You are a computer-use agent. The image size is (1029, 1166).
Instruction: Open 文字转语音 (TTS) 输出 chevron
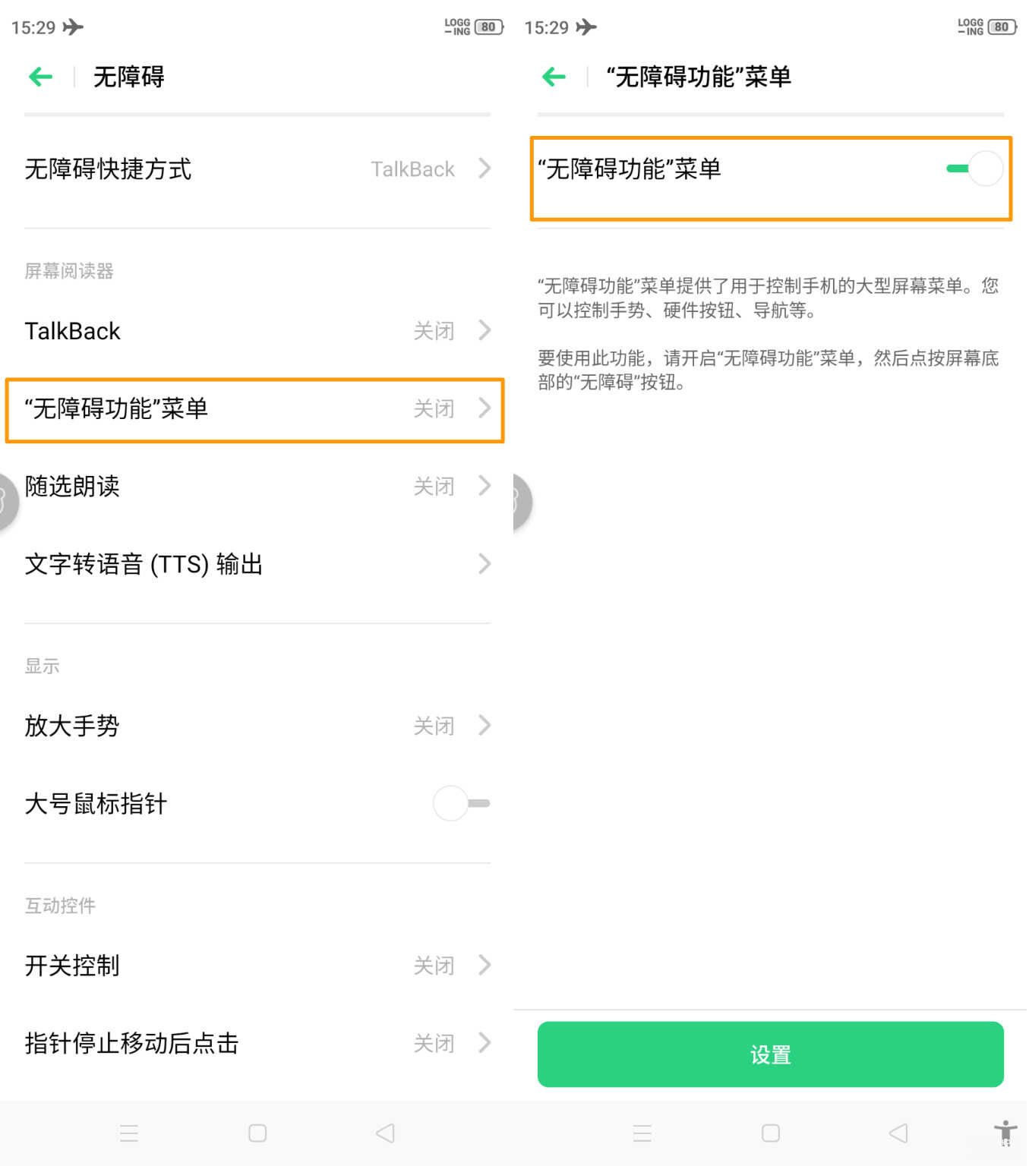click(485, 564)
